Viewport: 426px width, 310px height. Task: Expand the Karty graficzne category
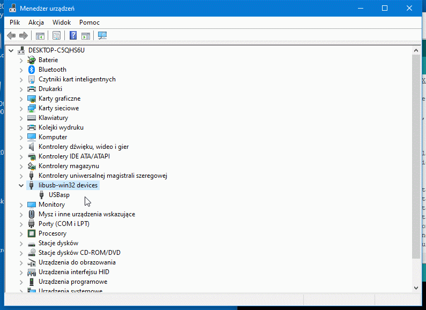coord(21,99)
